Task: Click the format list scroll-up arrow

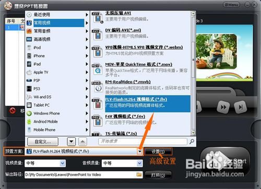Action: [193, 14]
